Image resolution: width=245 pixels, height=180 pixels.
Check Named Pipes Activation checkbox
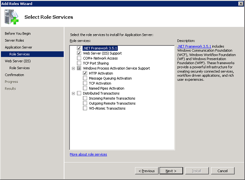(85, 88)
